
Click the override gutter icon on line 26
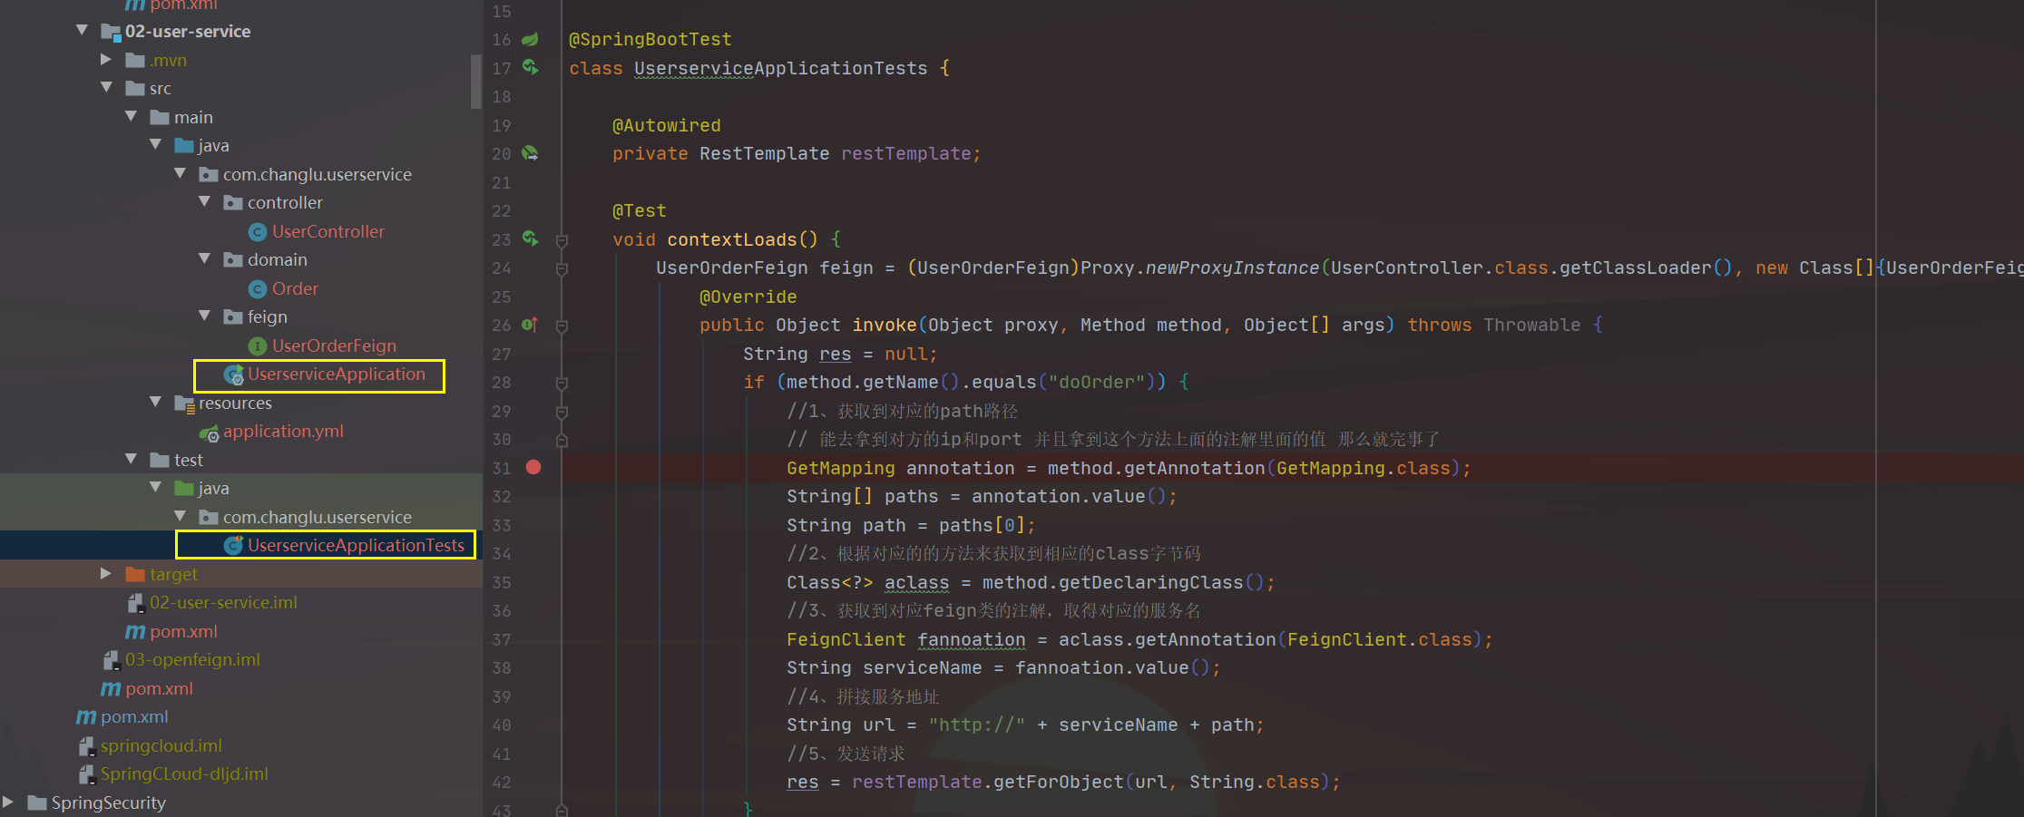[x=530, y=325]
